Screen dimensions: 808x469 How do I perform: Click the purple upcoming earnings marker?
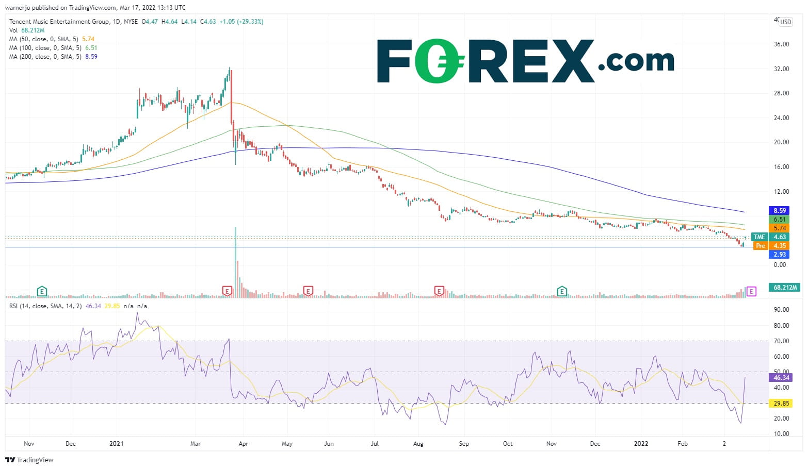click(751, 292)
